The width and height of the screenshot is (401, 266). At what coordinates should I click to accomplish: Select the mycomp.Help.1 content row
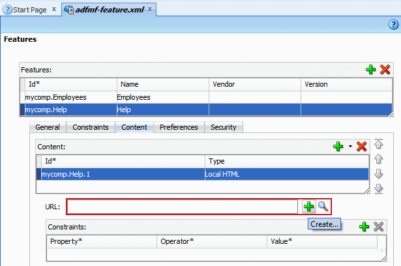[203, 174]
